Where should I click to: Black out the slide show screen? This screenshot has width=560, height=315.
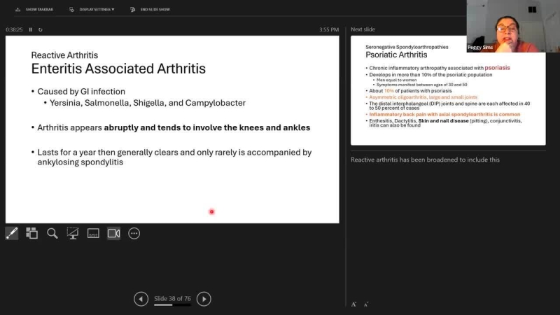pos(72,233)
